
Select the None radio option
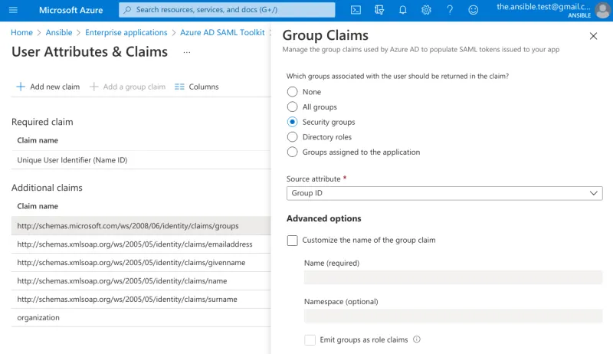coord(292,92)
